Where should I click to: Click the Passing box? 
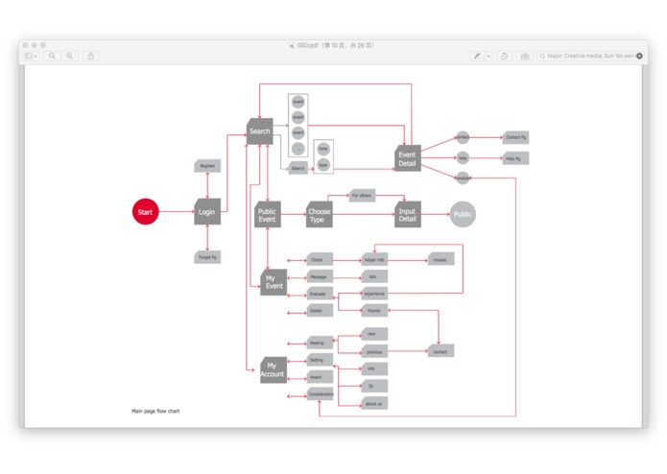click(x=320, y=343)
